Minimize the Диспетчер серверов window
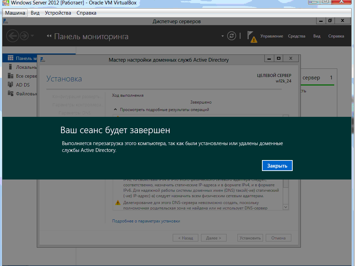 point(321,21)
